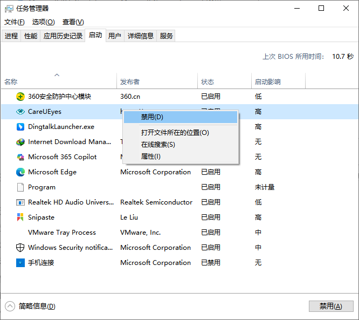Click Le Liu publisher cell
359x320 pixels.
[129, 217]
